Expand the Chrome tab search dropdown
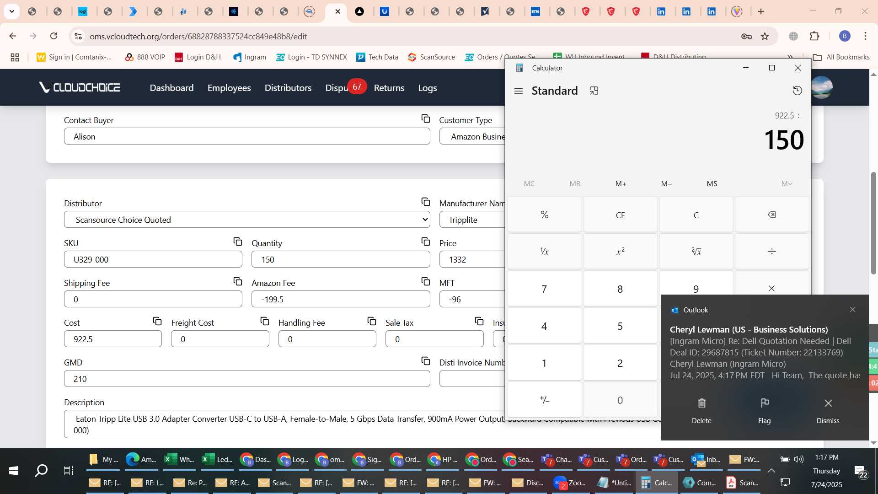 [11, 11]
